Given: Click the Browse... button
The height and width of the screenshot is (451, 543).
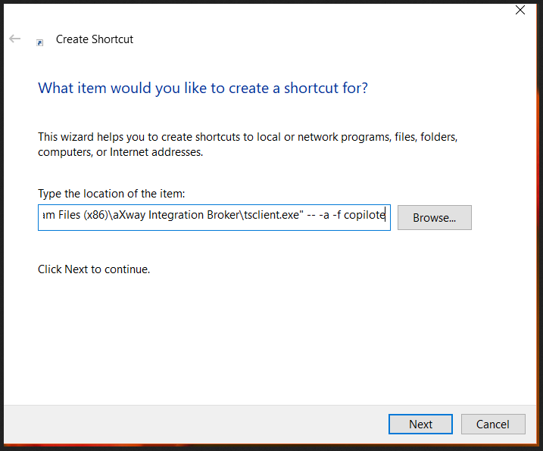Looking at the screenshot, I should [434, 218].
